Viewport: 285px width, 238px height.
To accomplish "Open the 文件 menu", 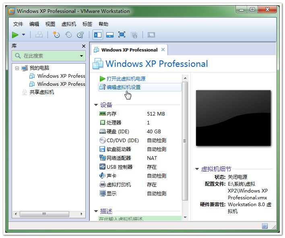I will click(x=18, y=24).
